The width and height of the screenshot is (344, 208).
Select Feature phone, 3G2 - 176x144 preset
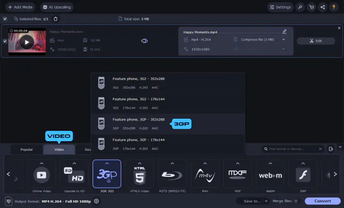(x=168, y=103)
